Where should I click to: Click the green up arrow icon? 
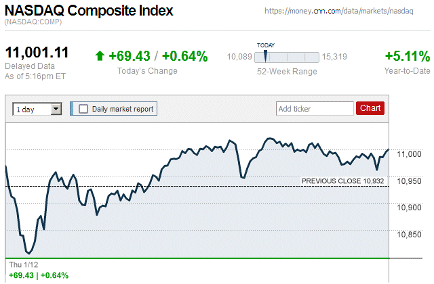[100, 56]
